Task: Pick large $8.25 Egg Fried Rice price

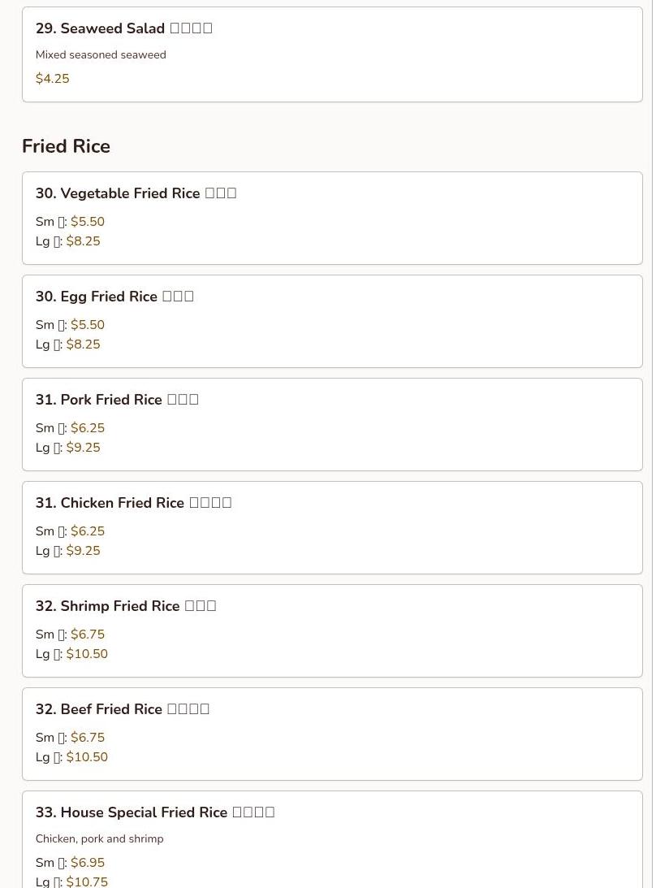Action: point(83,344)
